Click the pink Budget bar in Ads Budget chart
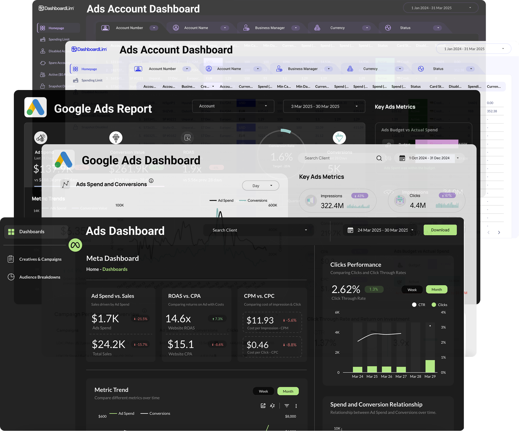 click(x=437, y=144)
